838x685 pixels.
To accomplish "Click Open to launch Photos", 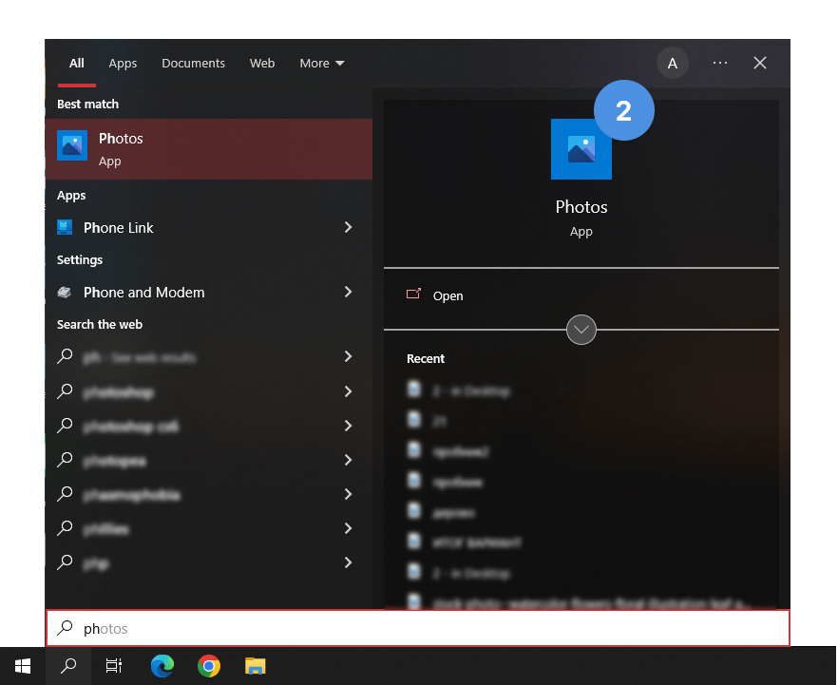I will click(x=448, y=296).
